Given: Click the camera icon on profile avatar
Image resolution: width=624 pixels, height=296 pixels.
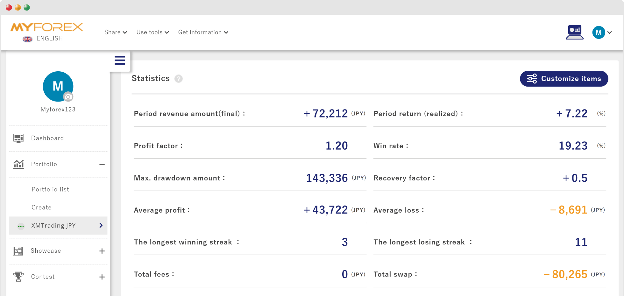Looking at the screenshot, I should click(68, 97).
